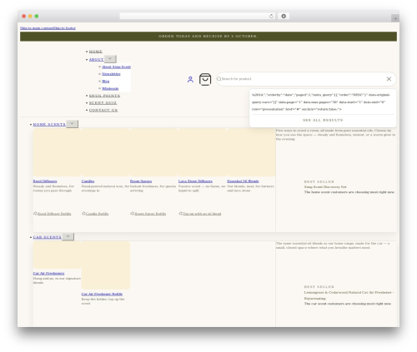Open Contact Us menu item
This screenshot has height=352, width=417.
[103, 110]
